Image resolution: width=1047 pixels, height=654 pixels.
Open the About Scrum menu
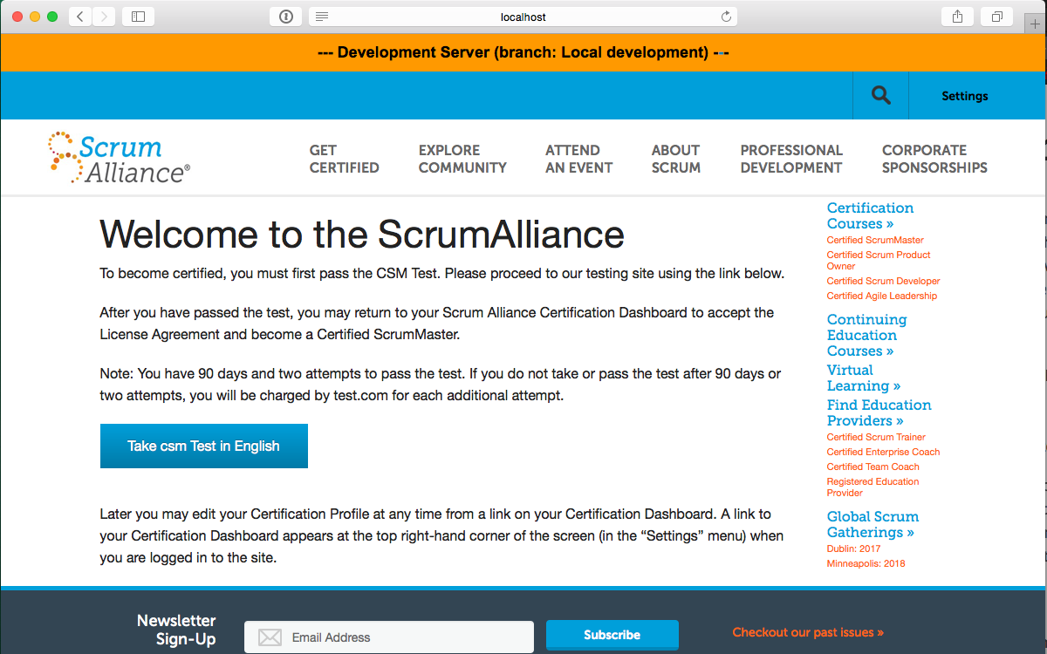[676, 159]
